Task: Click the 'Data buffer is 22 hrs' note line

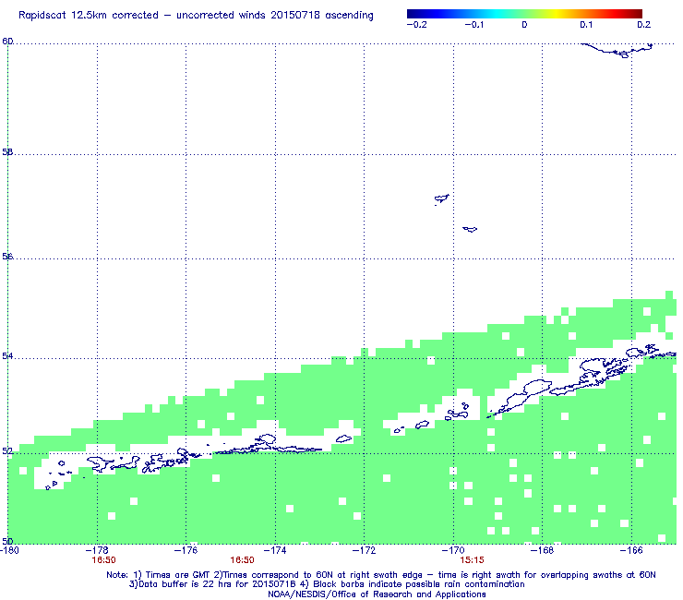Action: [327, 584]
